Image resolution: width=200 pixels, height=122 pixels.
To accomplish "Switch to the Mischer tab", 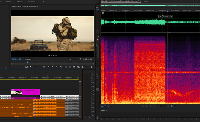I will pyautogui.click(x=146, y=1).
